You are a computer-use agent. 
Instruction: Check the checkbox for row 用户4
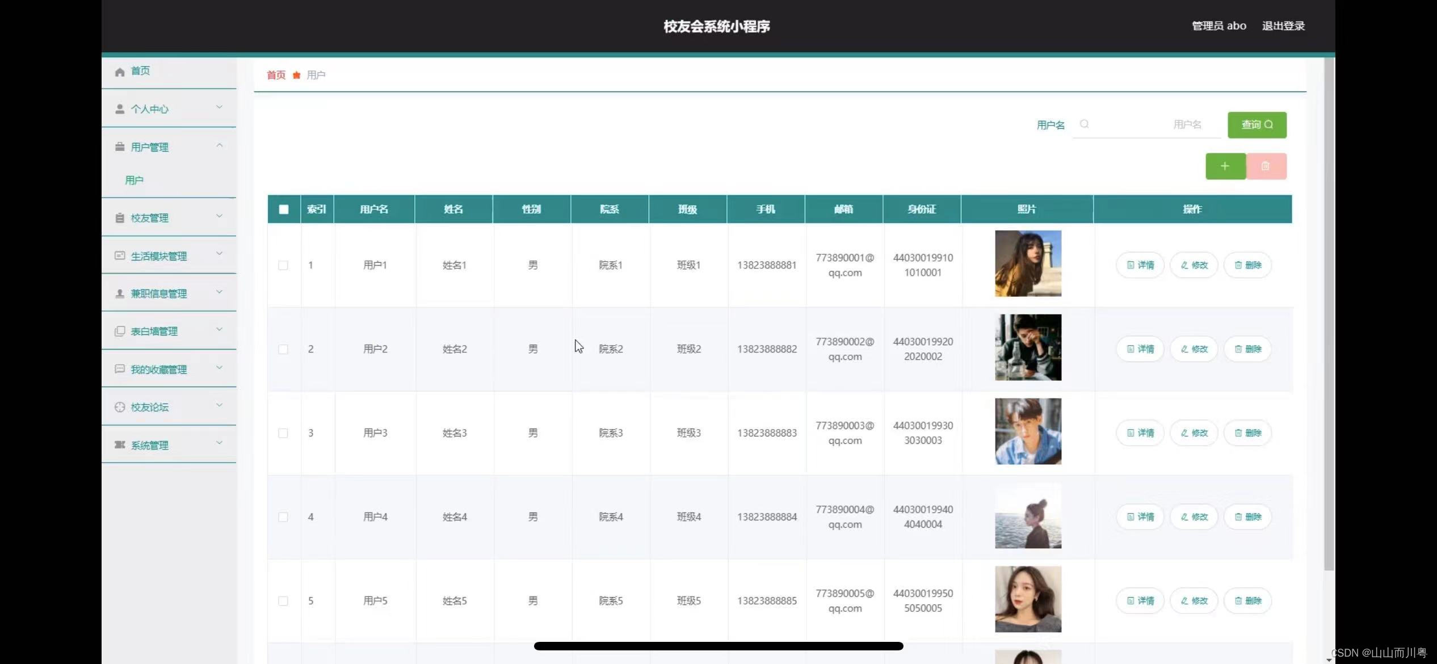tap(283, 517)
